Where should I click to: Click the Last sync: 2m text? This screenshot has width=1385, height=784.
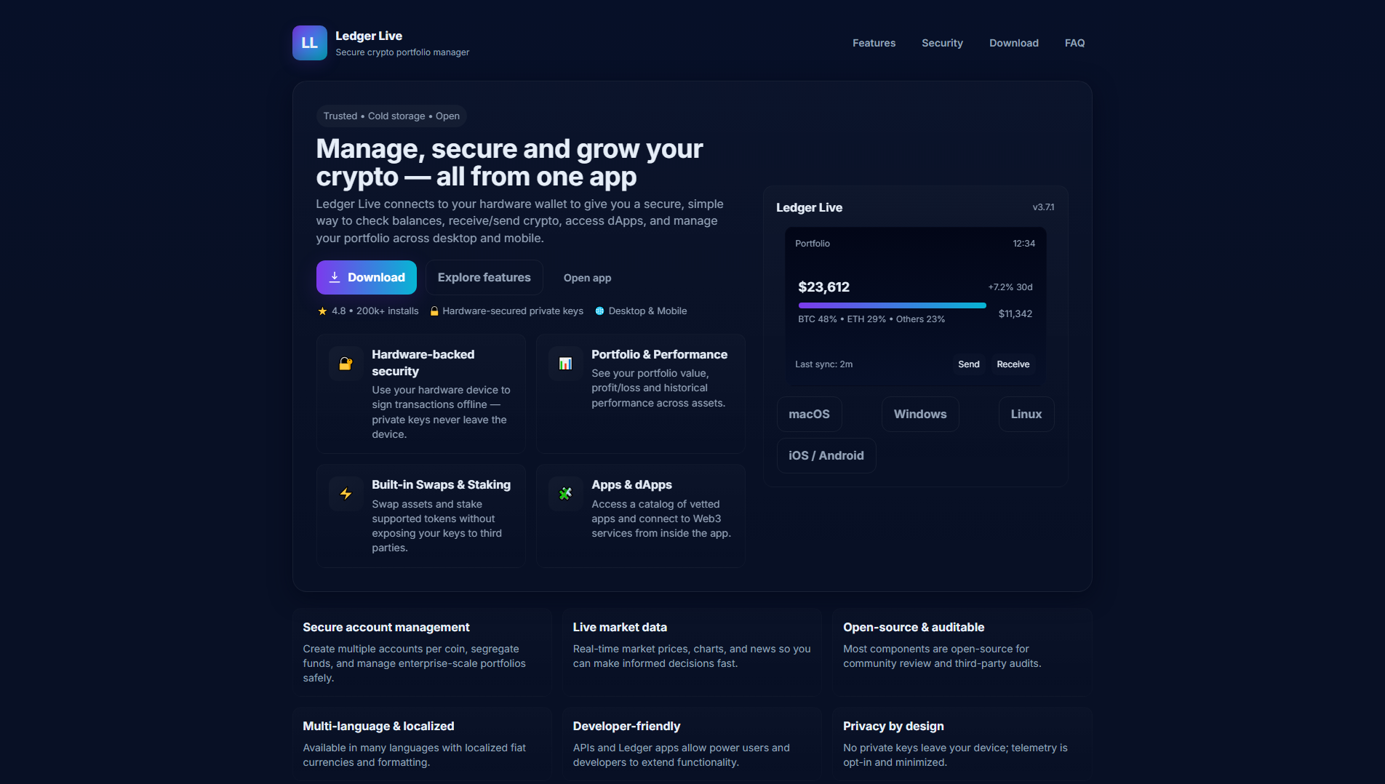tap(823, 364)
